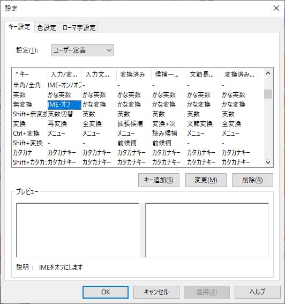Viewport: 285px width, 304px height.
Task: Select the 再変換 cell
Action: (x=57, y=124)
